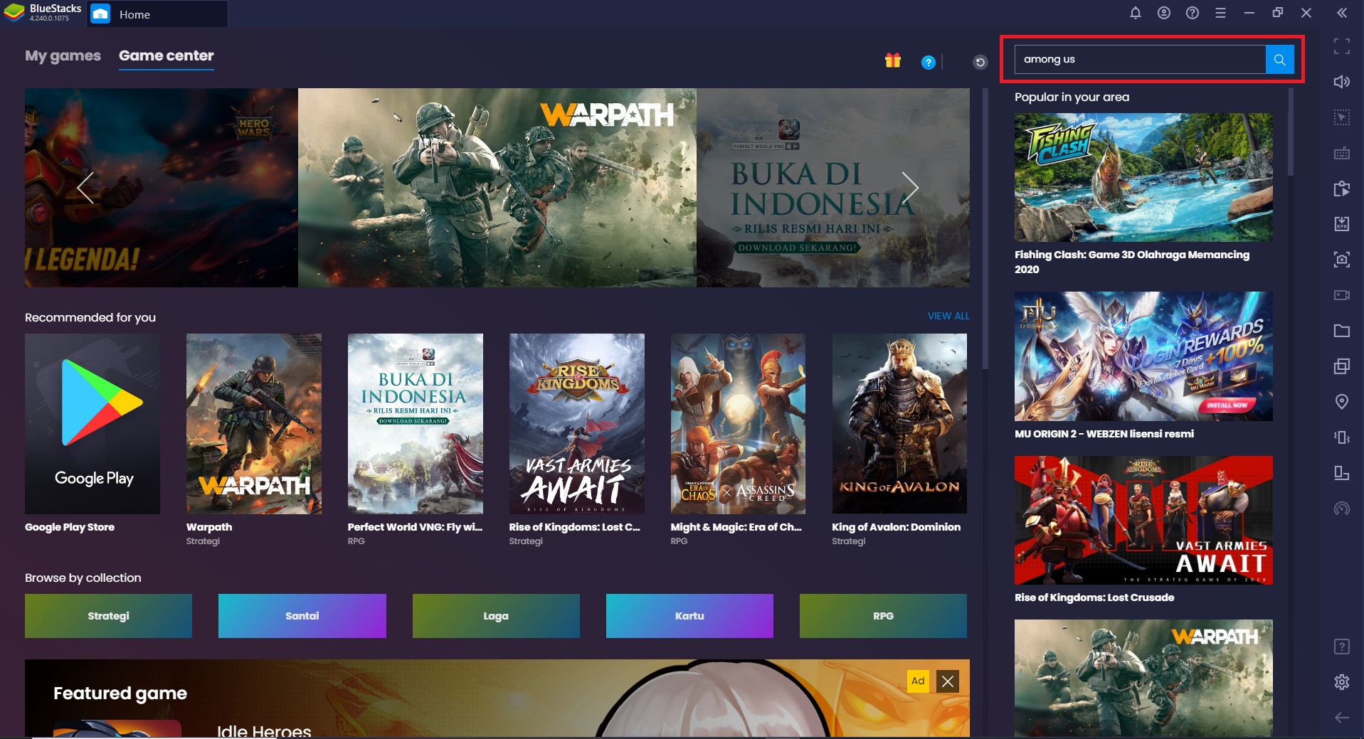Click the 'Fishing Clash: Game 3D Olahraga' title
The height and width of the screenshot is (739, 1364).
coord(1132,262)
